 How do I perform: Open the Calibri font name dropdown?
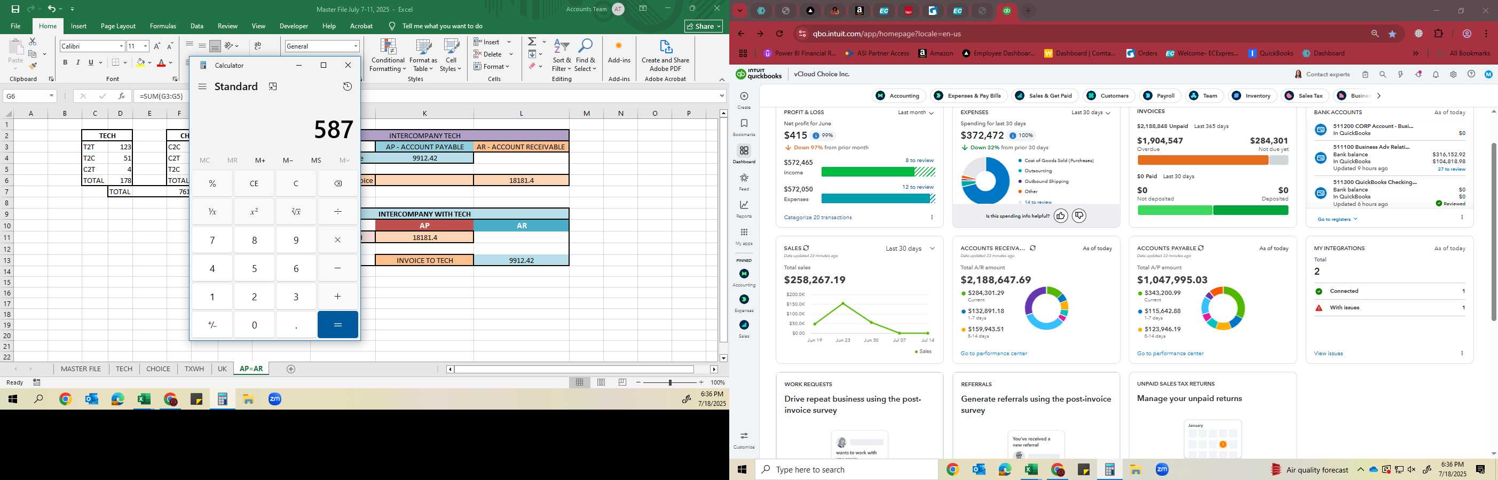[122, 46]
